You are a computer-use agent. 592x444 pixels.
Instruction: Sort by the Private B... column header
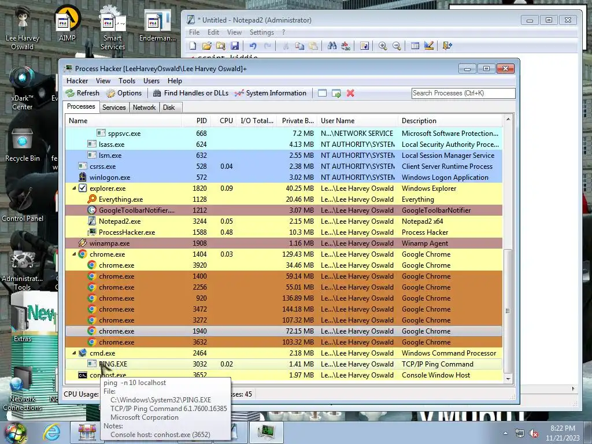[297, 121]
